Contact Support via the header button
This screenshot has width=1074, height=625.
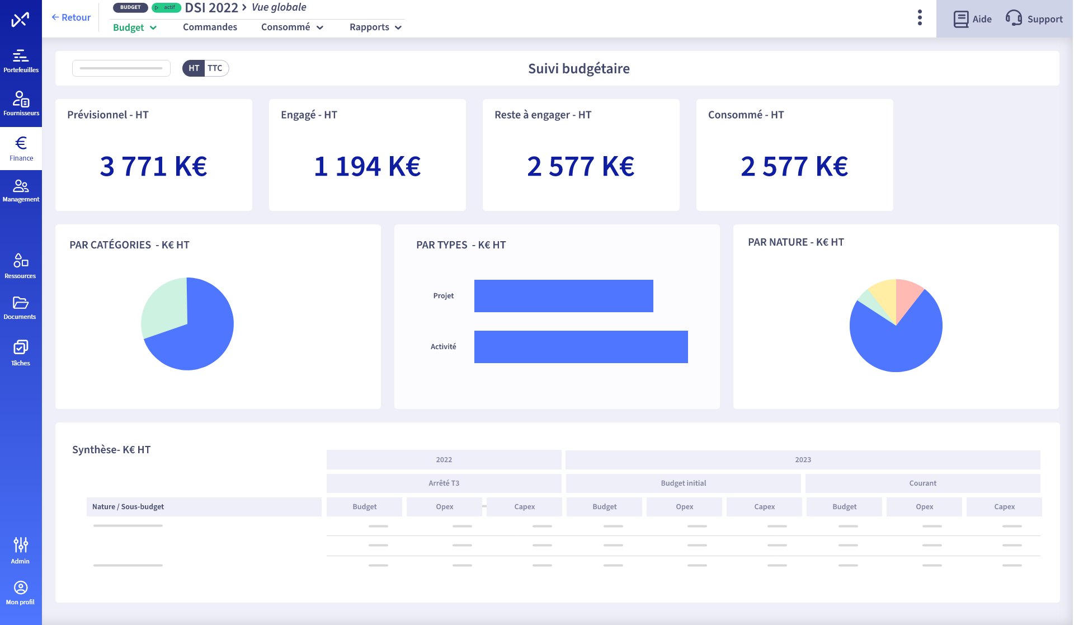click(1034, 18)
